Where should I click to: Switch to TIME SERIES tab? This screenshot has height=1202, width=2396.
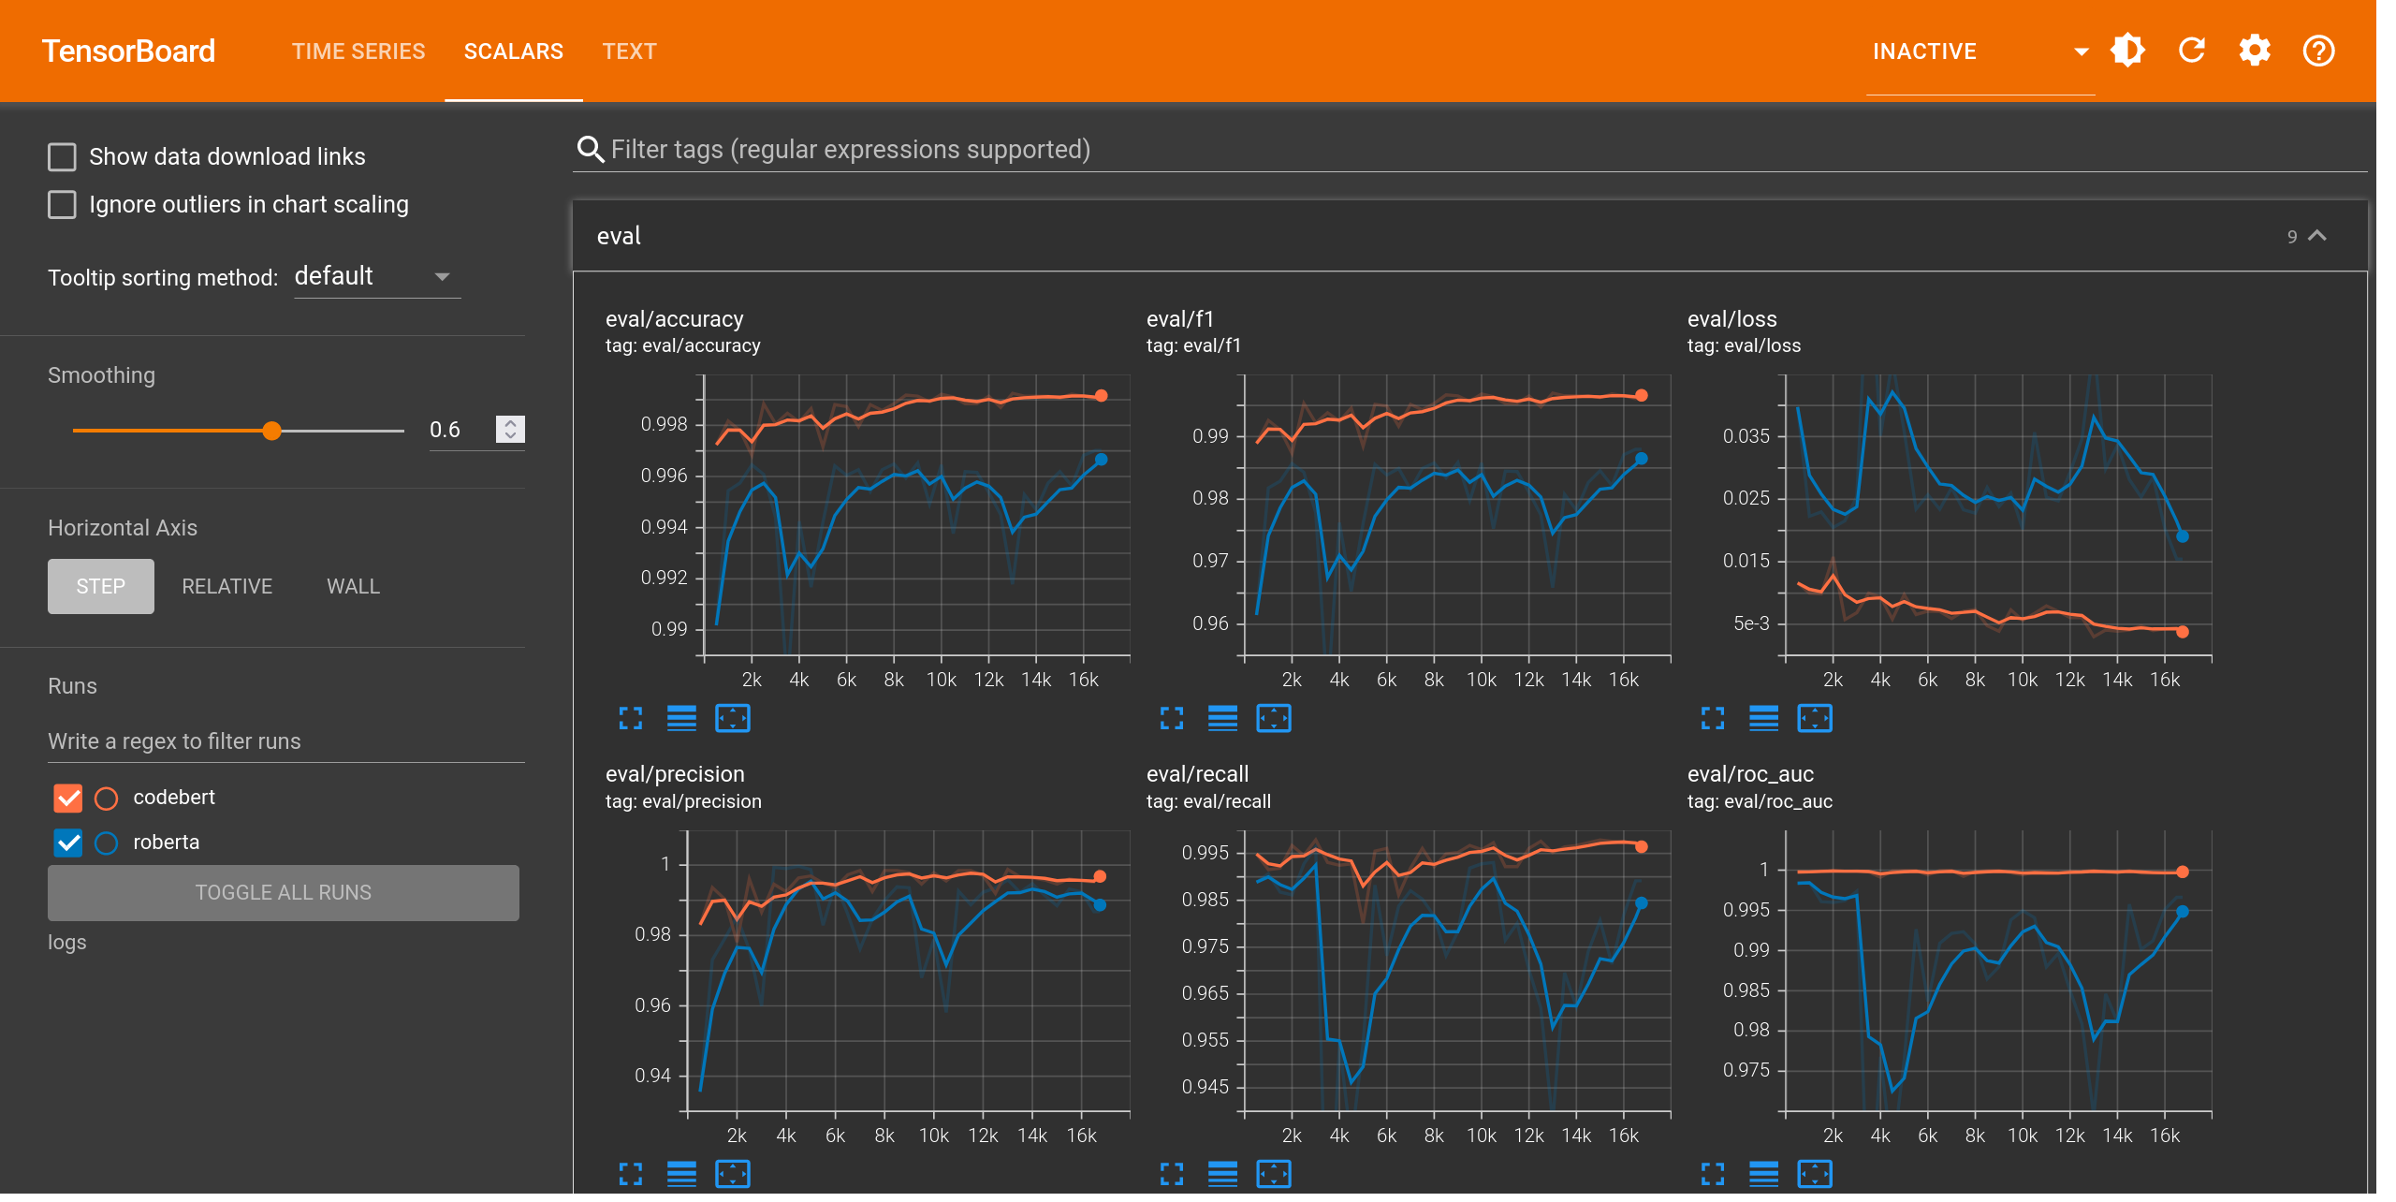358,51
